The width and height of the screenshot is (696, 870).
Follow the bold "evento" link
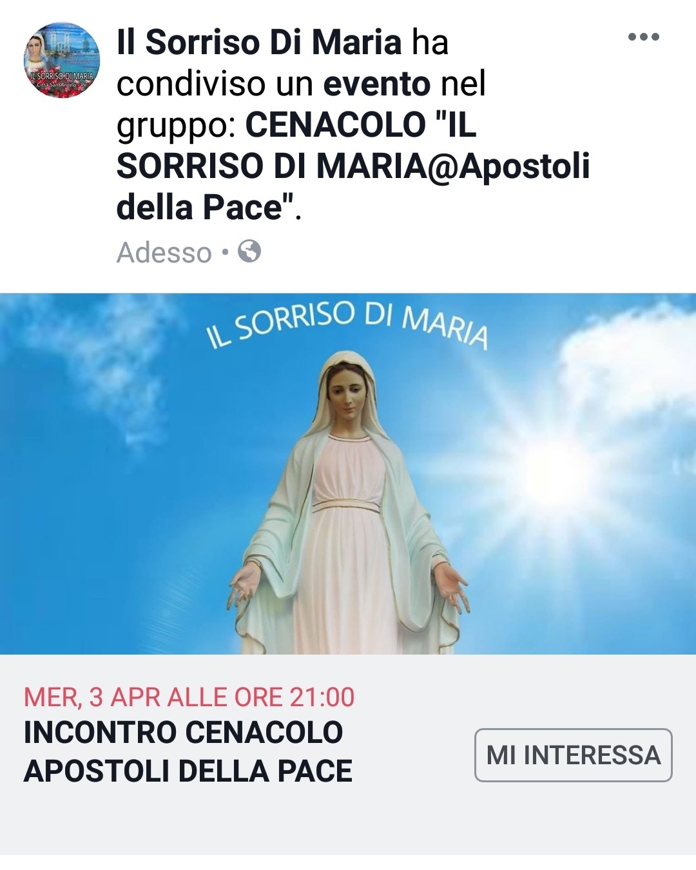(x=377, y=84)
